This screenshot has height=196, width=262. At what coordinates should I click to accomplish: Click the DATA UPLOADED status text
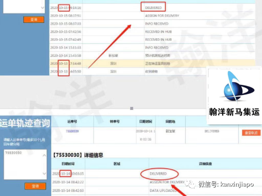tap(163, 190)
